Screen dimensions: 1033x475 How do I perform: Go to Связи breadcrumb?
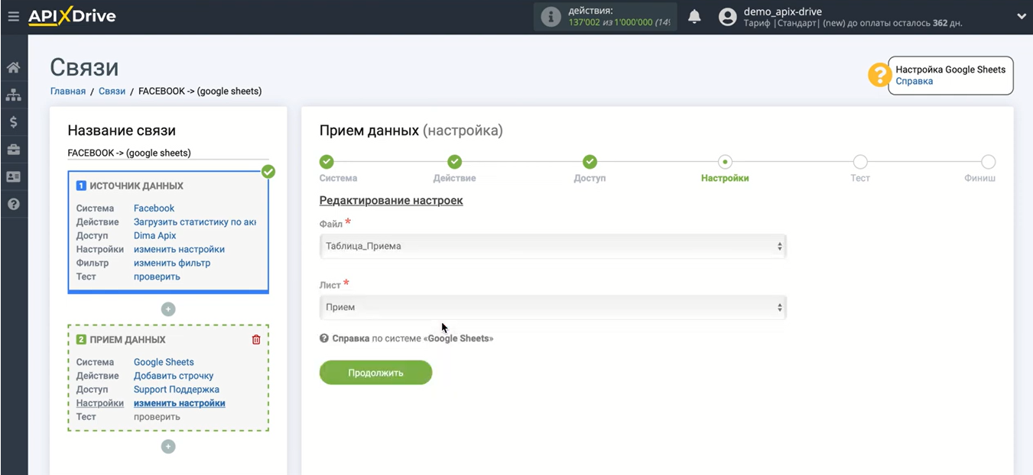coord(112,91)
